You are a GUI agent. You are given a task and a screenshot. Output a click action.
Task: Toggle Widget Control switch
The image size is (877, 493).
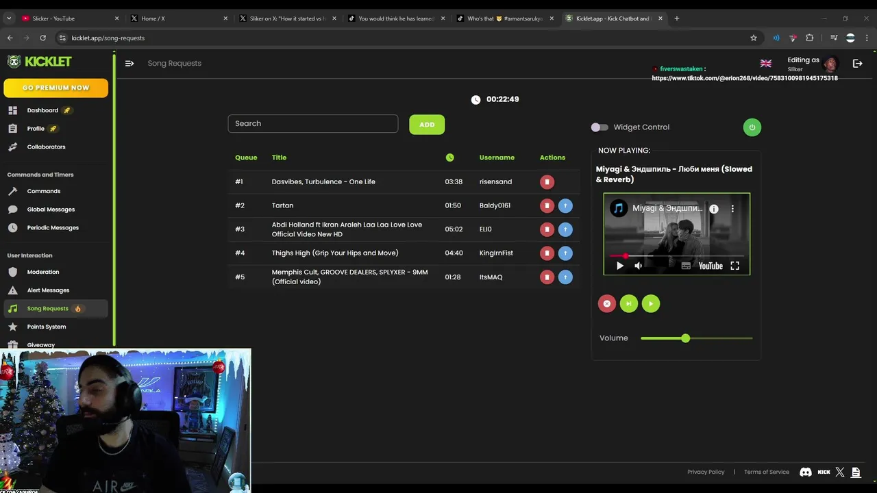600,127
